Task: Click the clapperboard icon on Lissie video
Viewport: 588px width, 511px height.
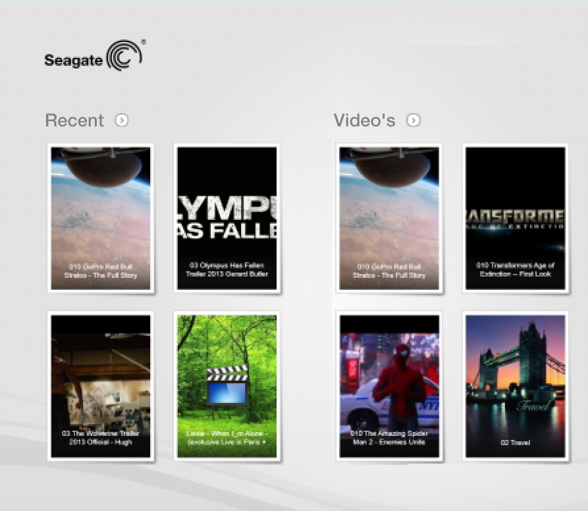Action: [227, 385]
